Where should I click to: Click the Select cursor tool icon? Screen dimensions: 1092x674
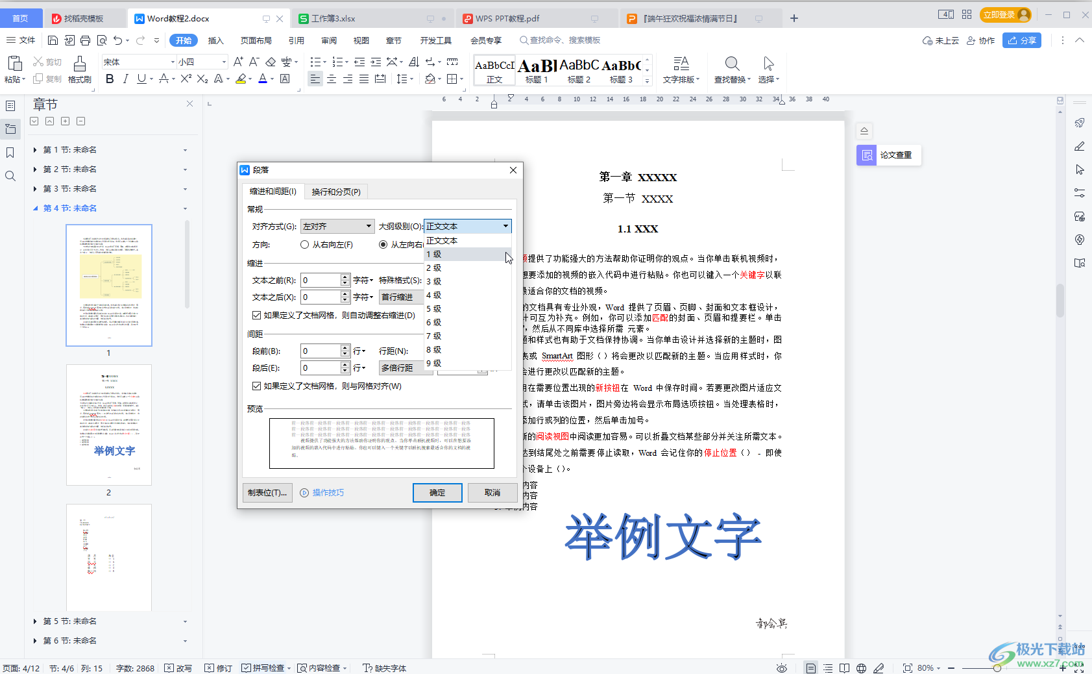[x=768, y=64]
